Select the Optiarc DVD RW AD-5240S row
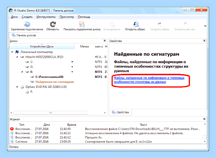Screen dimensions: 216x158 (x=46, y=87)
